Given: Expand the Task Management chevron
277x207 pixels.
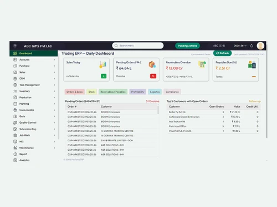Looking at the screenshot, I should click(54, 85).
